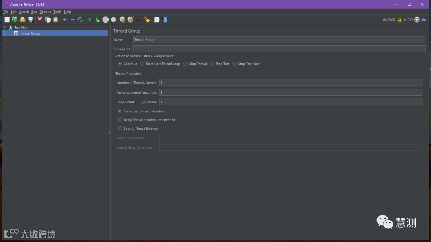Image resolution: width=431 pixels, height=242 pixels.
Task: Copy the selected element using Copy icon
Action: pyautogui.click(x=47, y=20)
